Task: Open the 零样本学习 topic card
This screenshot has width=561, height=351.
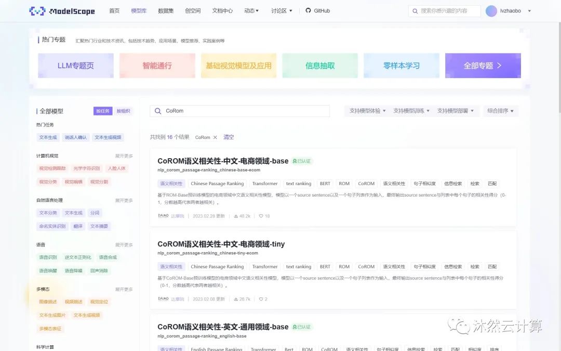Action: [x=402, y=66]
